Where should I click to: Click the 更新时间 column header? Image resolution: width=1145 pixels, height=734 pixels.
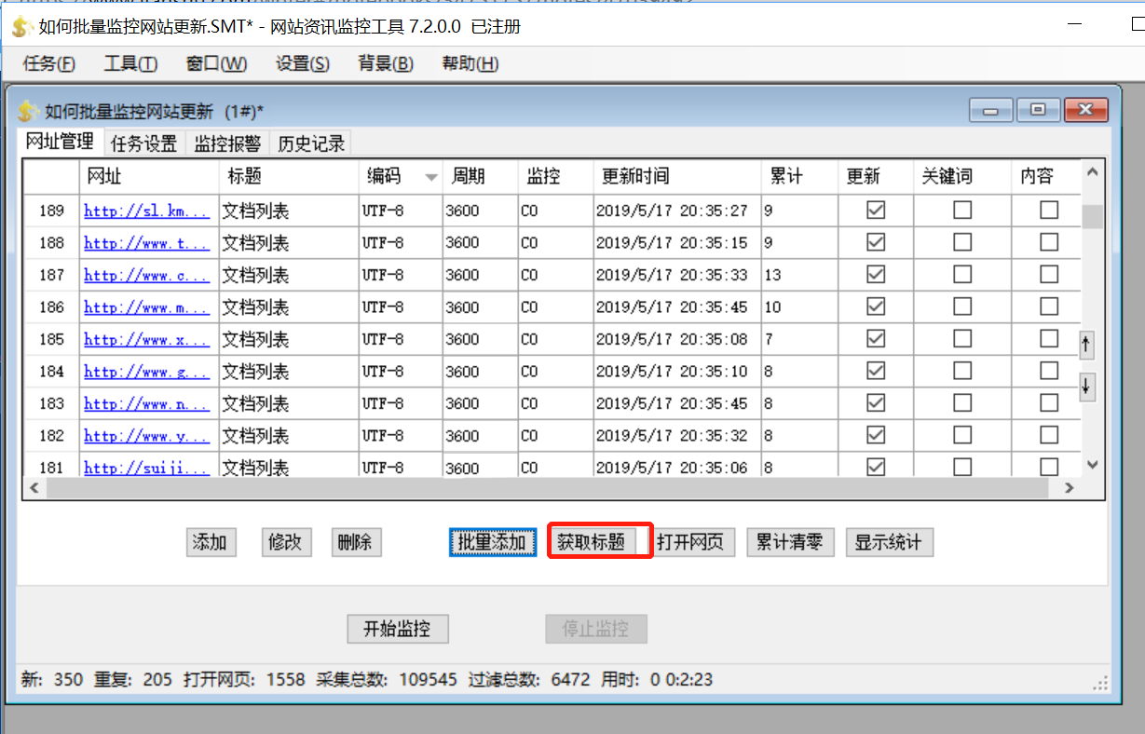tap(677, 176)
